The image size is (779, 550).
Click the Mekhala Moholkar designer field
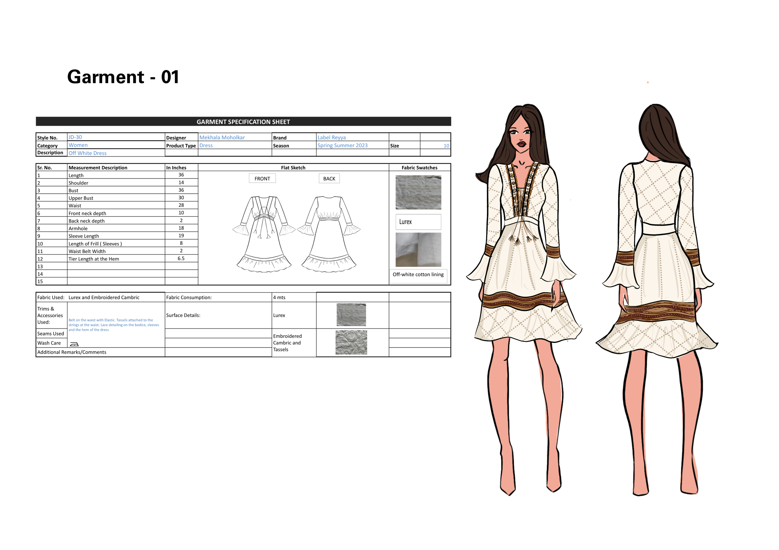coord(222,137)
